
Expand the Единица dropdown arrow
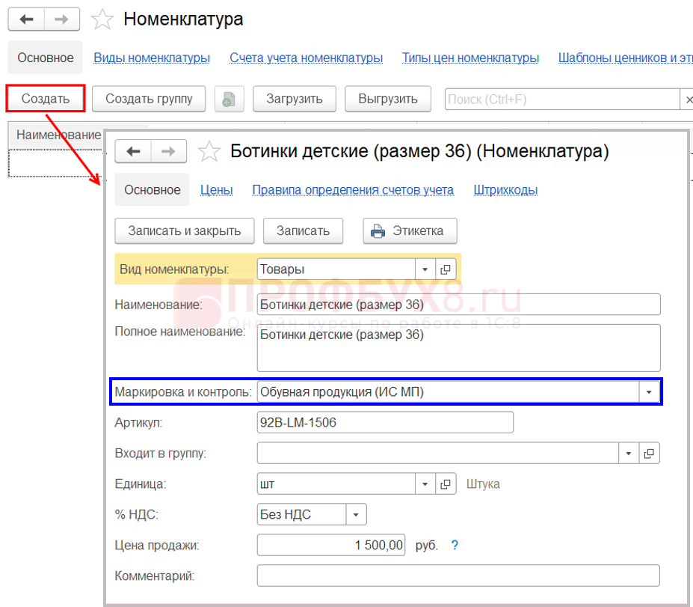click(x=425, y=484)
